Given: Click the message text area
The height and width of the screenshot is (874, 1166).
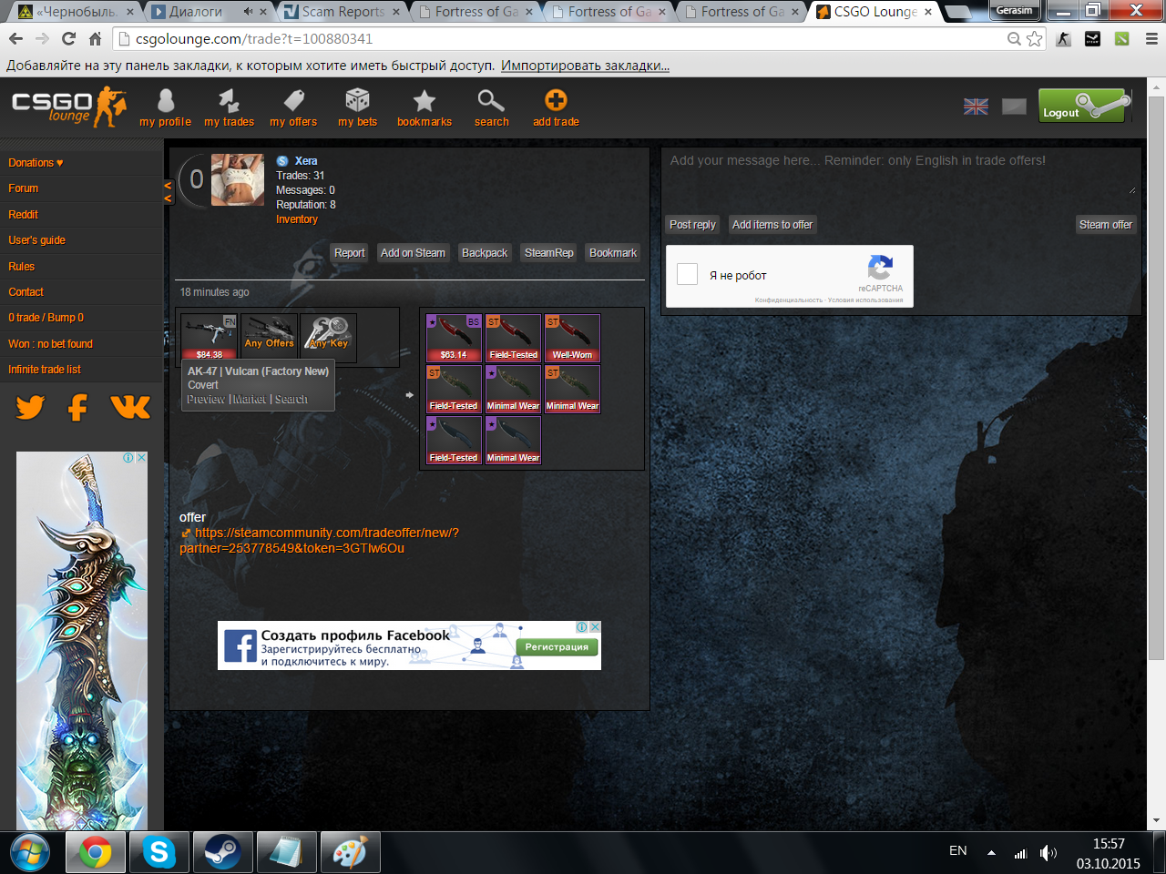Looking at the screenshot, I should tap(902, 173).
